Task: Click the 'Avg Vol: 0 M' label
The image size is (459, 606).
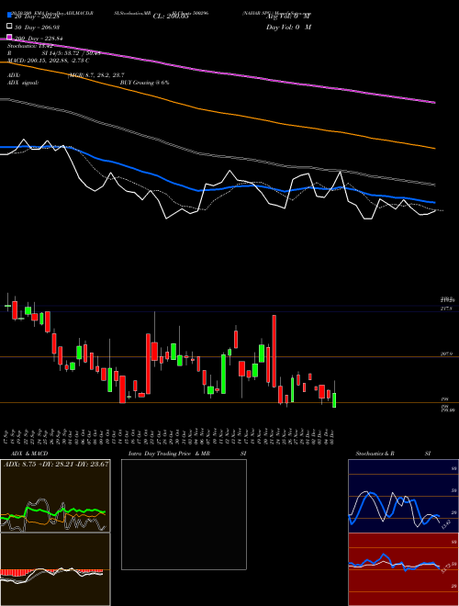Action: [288, 17]
